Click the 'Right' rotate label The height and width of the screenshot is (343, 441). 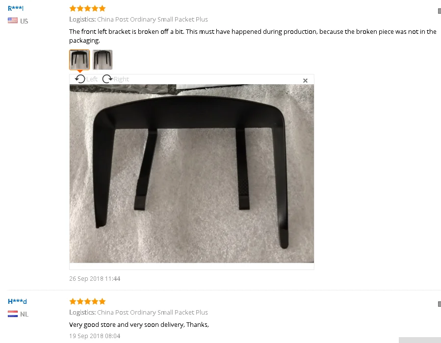coord(121,79)
